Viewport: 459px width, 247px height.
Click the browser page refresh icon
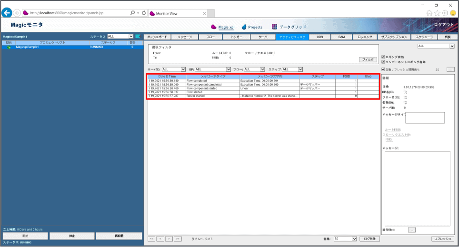tap(143, 13)
